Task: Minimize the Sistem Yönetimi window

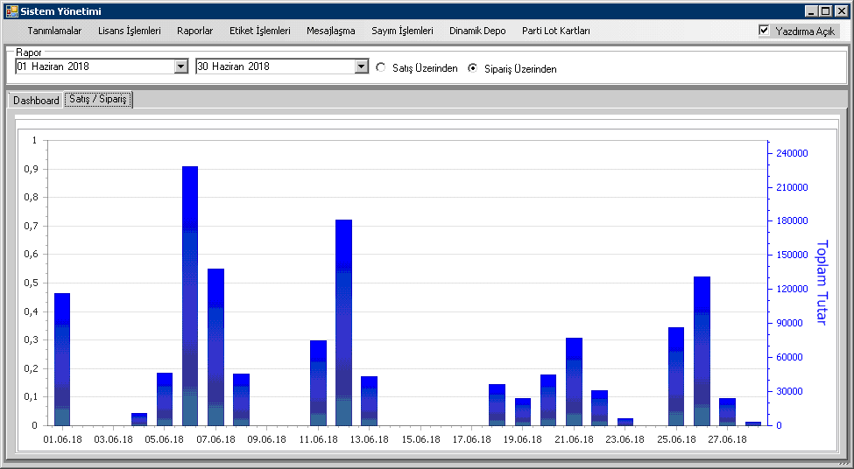Action: click(811, 10)
